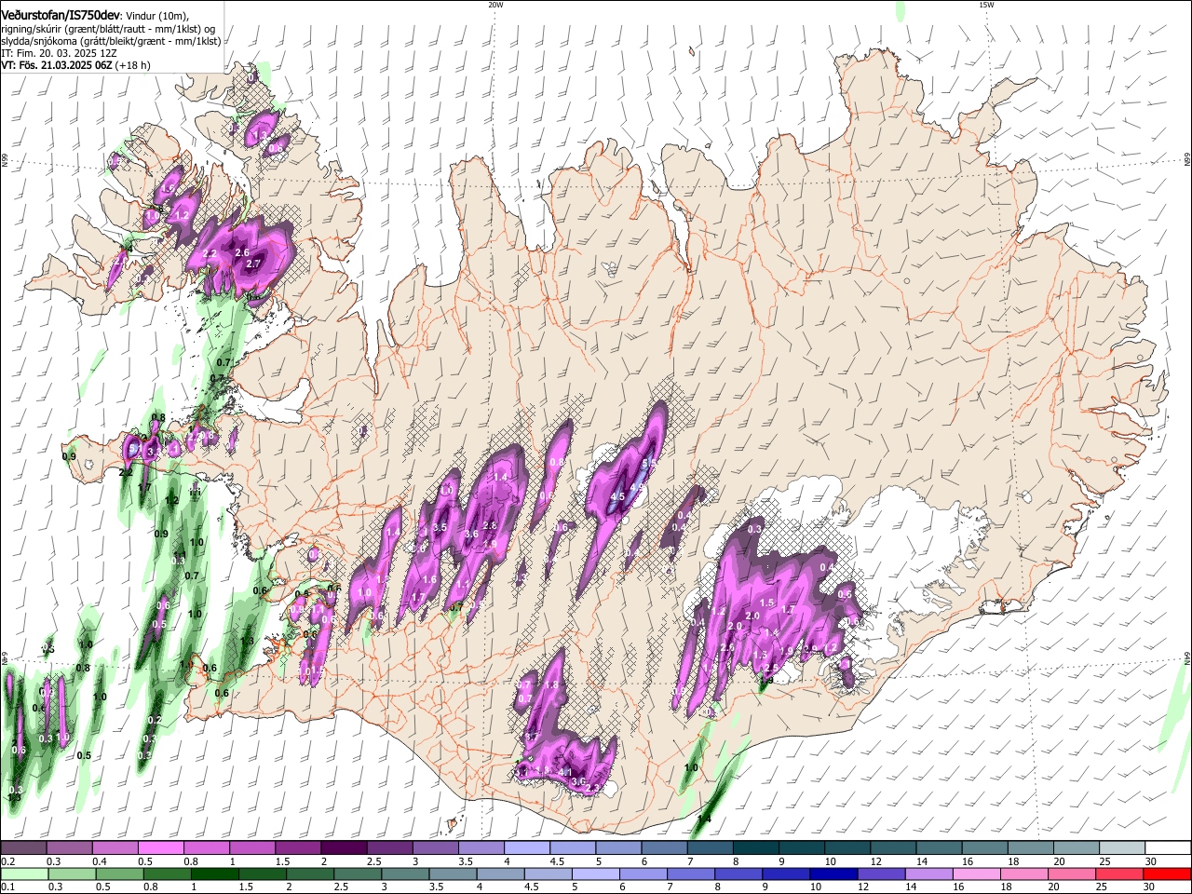1192x894 pixels.
Task: Click the 2.7 precipitation value in the Westfjords
Action: 252,264
